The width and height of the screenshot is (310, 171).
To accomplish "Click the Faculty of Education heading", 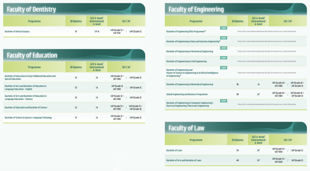I will (x=32, y=55).
